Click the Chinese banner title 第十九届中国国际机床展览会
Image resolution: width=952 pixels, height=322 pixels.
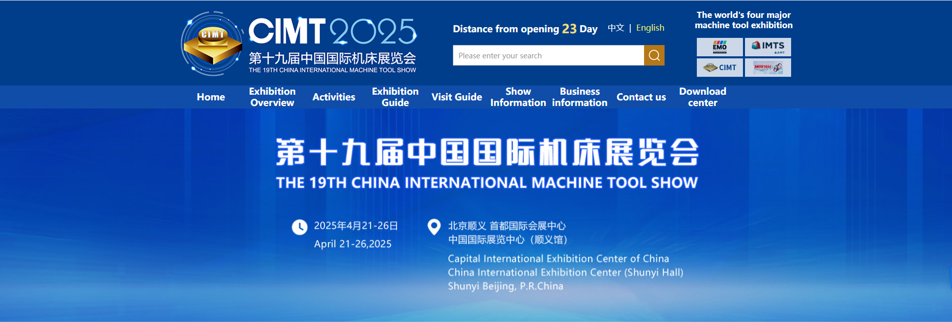[487, 152]
